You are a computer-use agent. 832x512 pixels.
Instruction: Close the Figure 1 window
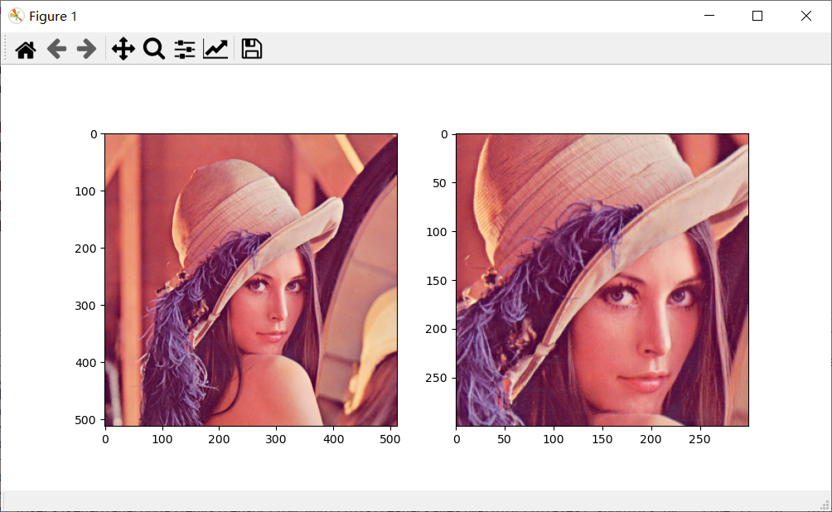point(806,16)
